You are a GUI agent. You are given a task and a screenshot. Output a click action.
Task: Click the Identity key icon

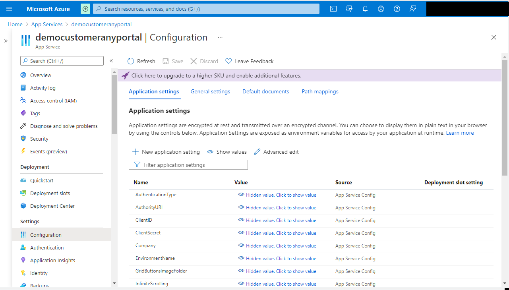click(23, 273)
